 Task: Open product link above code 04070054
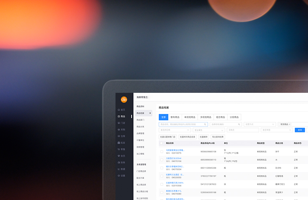point(175,166)
